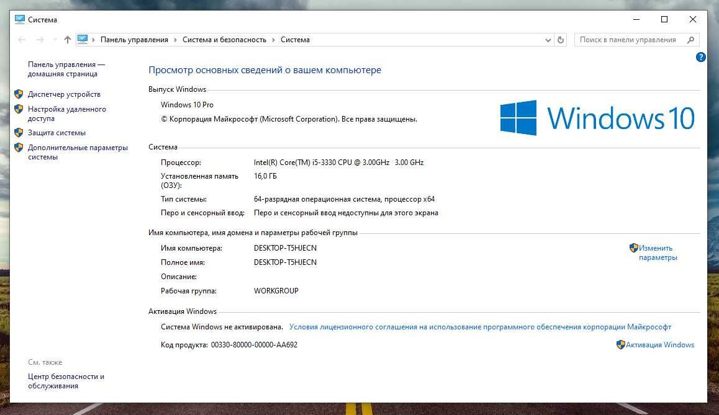The height and width of the screenshot is (415, 719).
Task: Open address bar history dropdown
Action: point(548,40)
